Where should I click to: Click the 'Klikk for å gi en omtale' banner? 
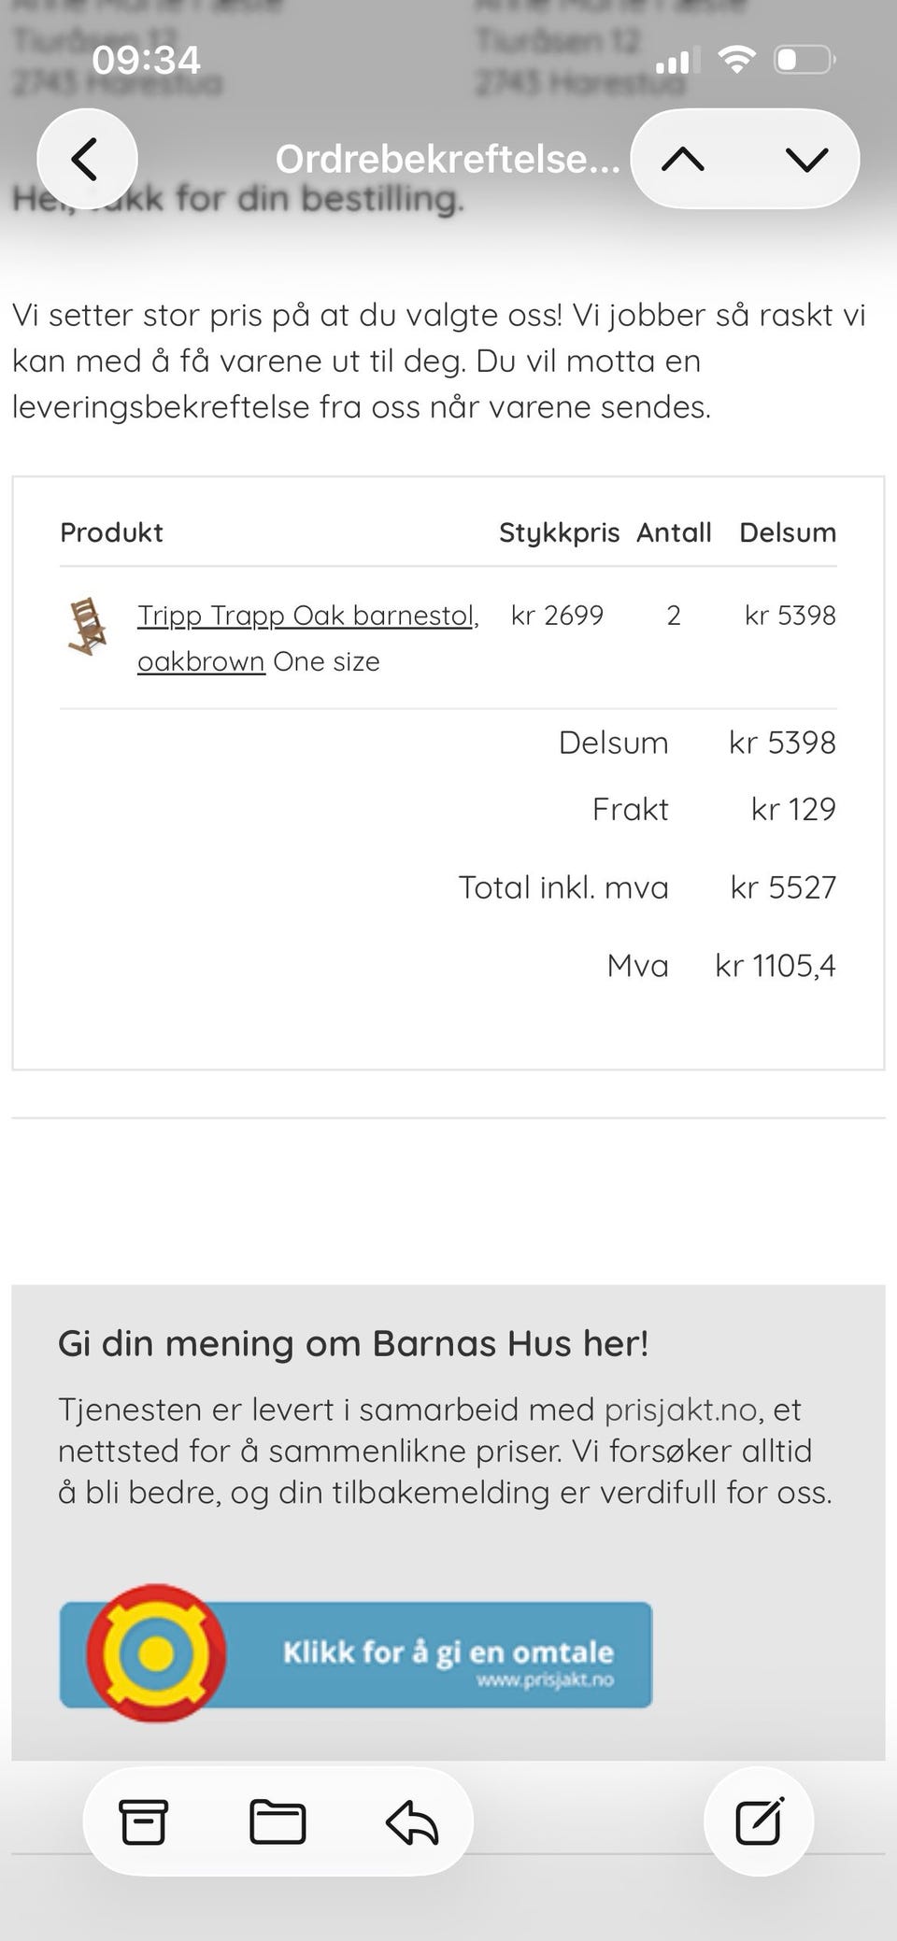356,1654
